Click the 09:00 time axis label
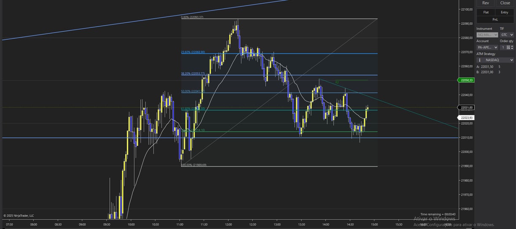 pos(82,224)
